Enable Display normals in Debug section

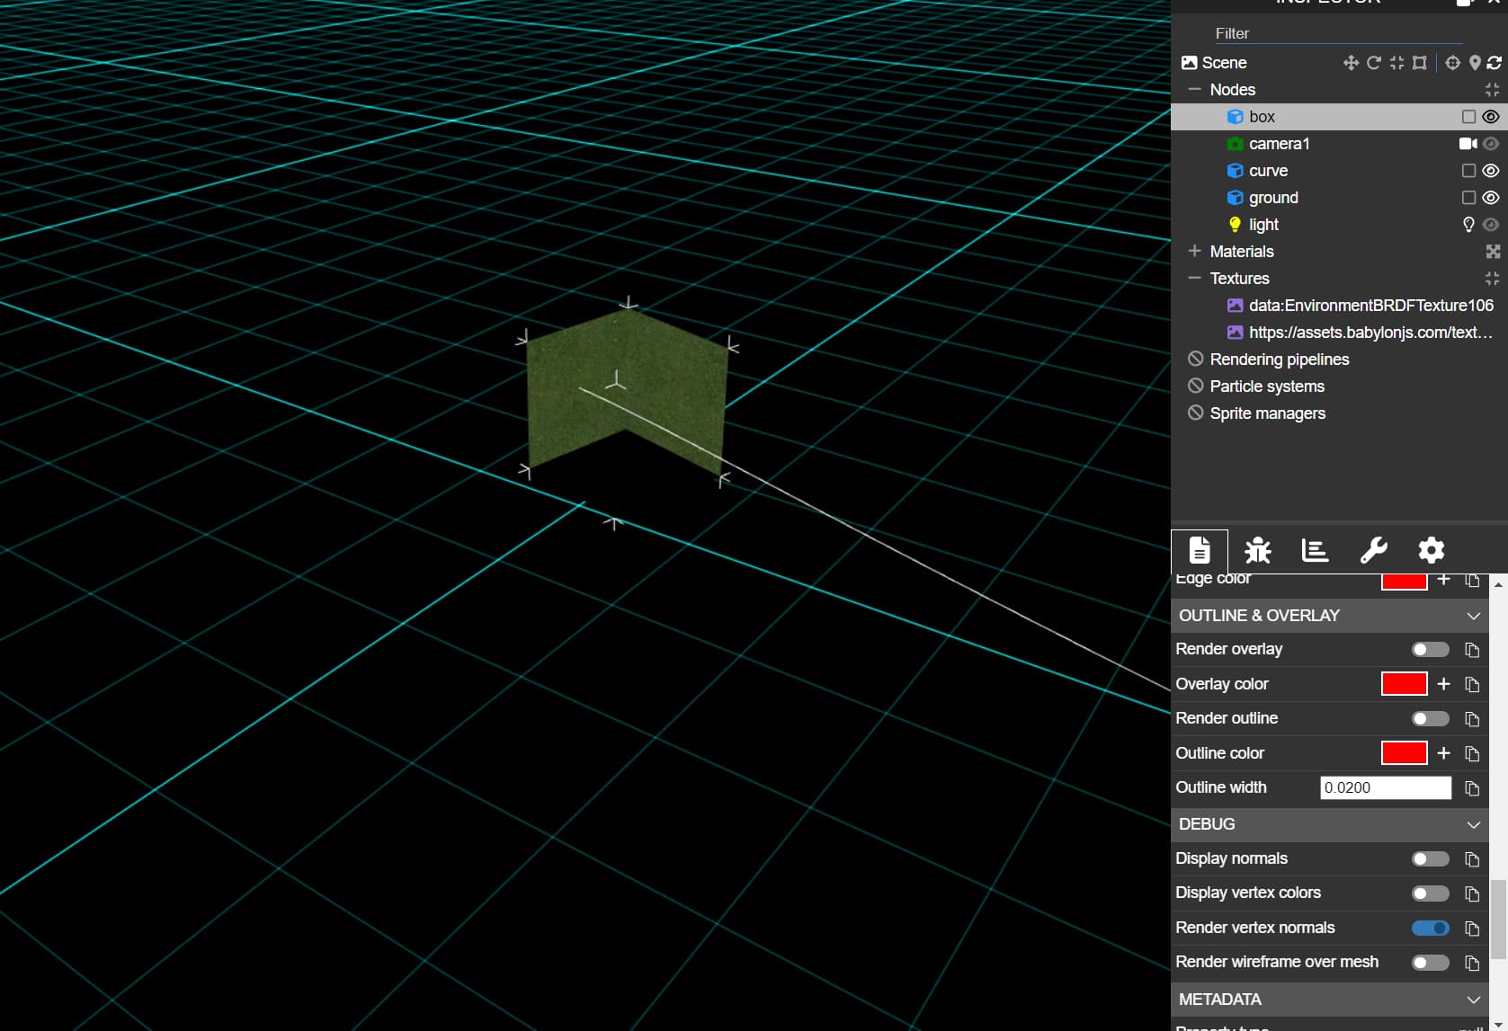coord(1428,858)
